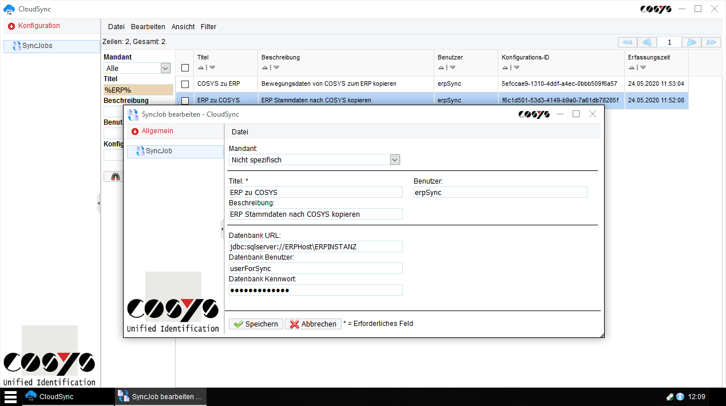Click the page number input field

669,42
